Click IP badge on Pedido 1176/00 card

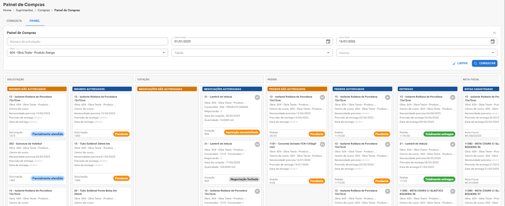pos(453,98)
